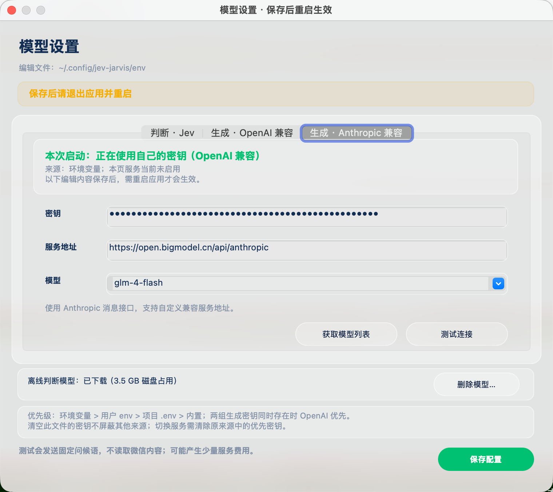Click the 模型 combo box text glm-4-flash

138,283
